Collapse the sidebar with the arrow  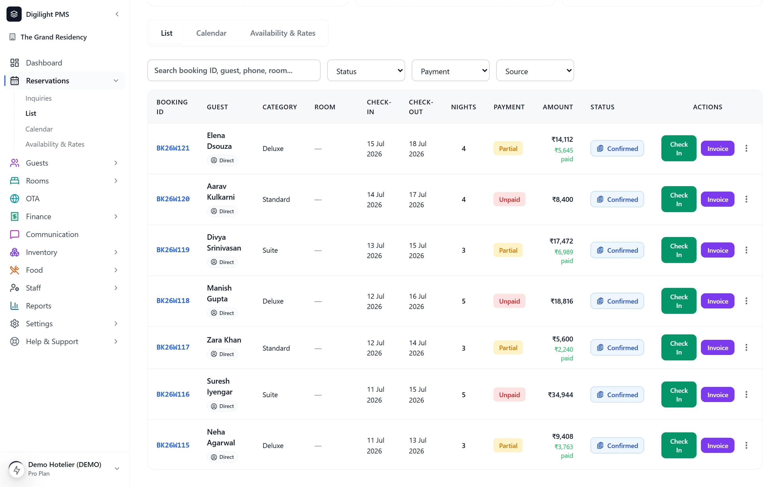coord(117,14)
